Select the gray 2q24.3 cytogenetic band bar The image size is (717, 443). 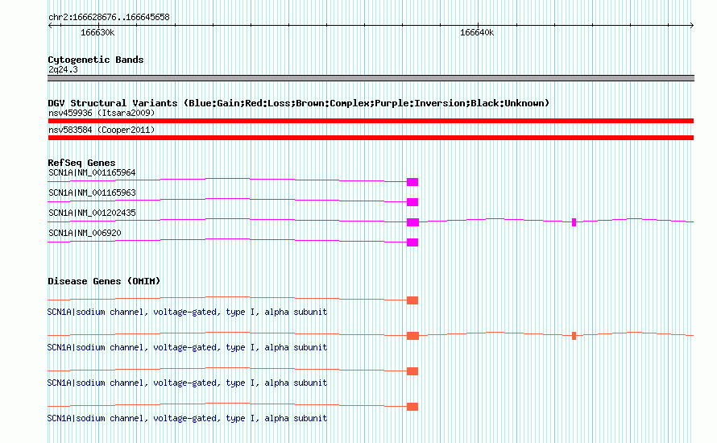tap(371, 78)
